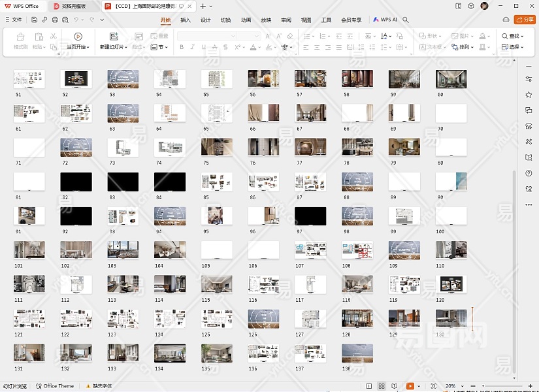Click the 新建幻灯片 new slide icon

click(x=114, y=37)
